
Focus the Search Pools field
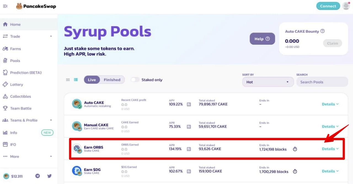tap(322, 82)
